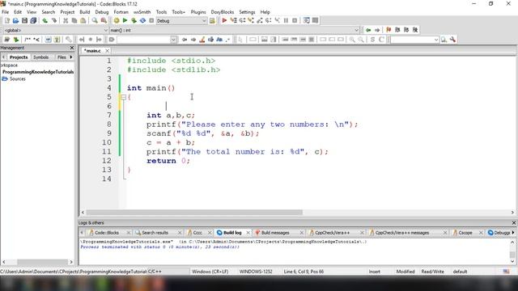Switch to the Search results tab
Viewport: 518px width, 291px height.
(155, 233)
